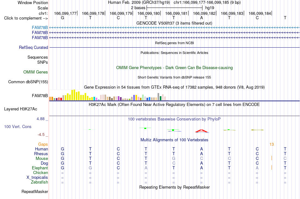
Task: Click the Layered H3K27Ac track label
Action: click(x=21, y=109)
